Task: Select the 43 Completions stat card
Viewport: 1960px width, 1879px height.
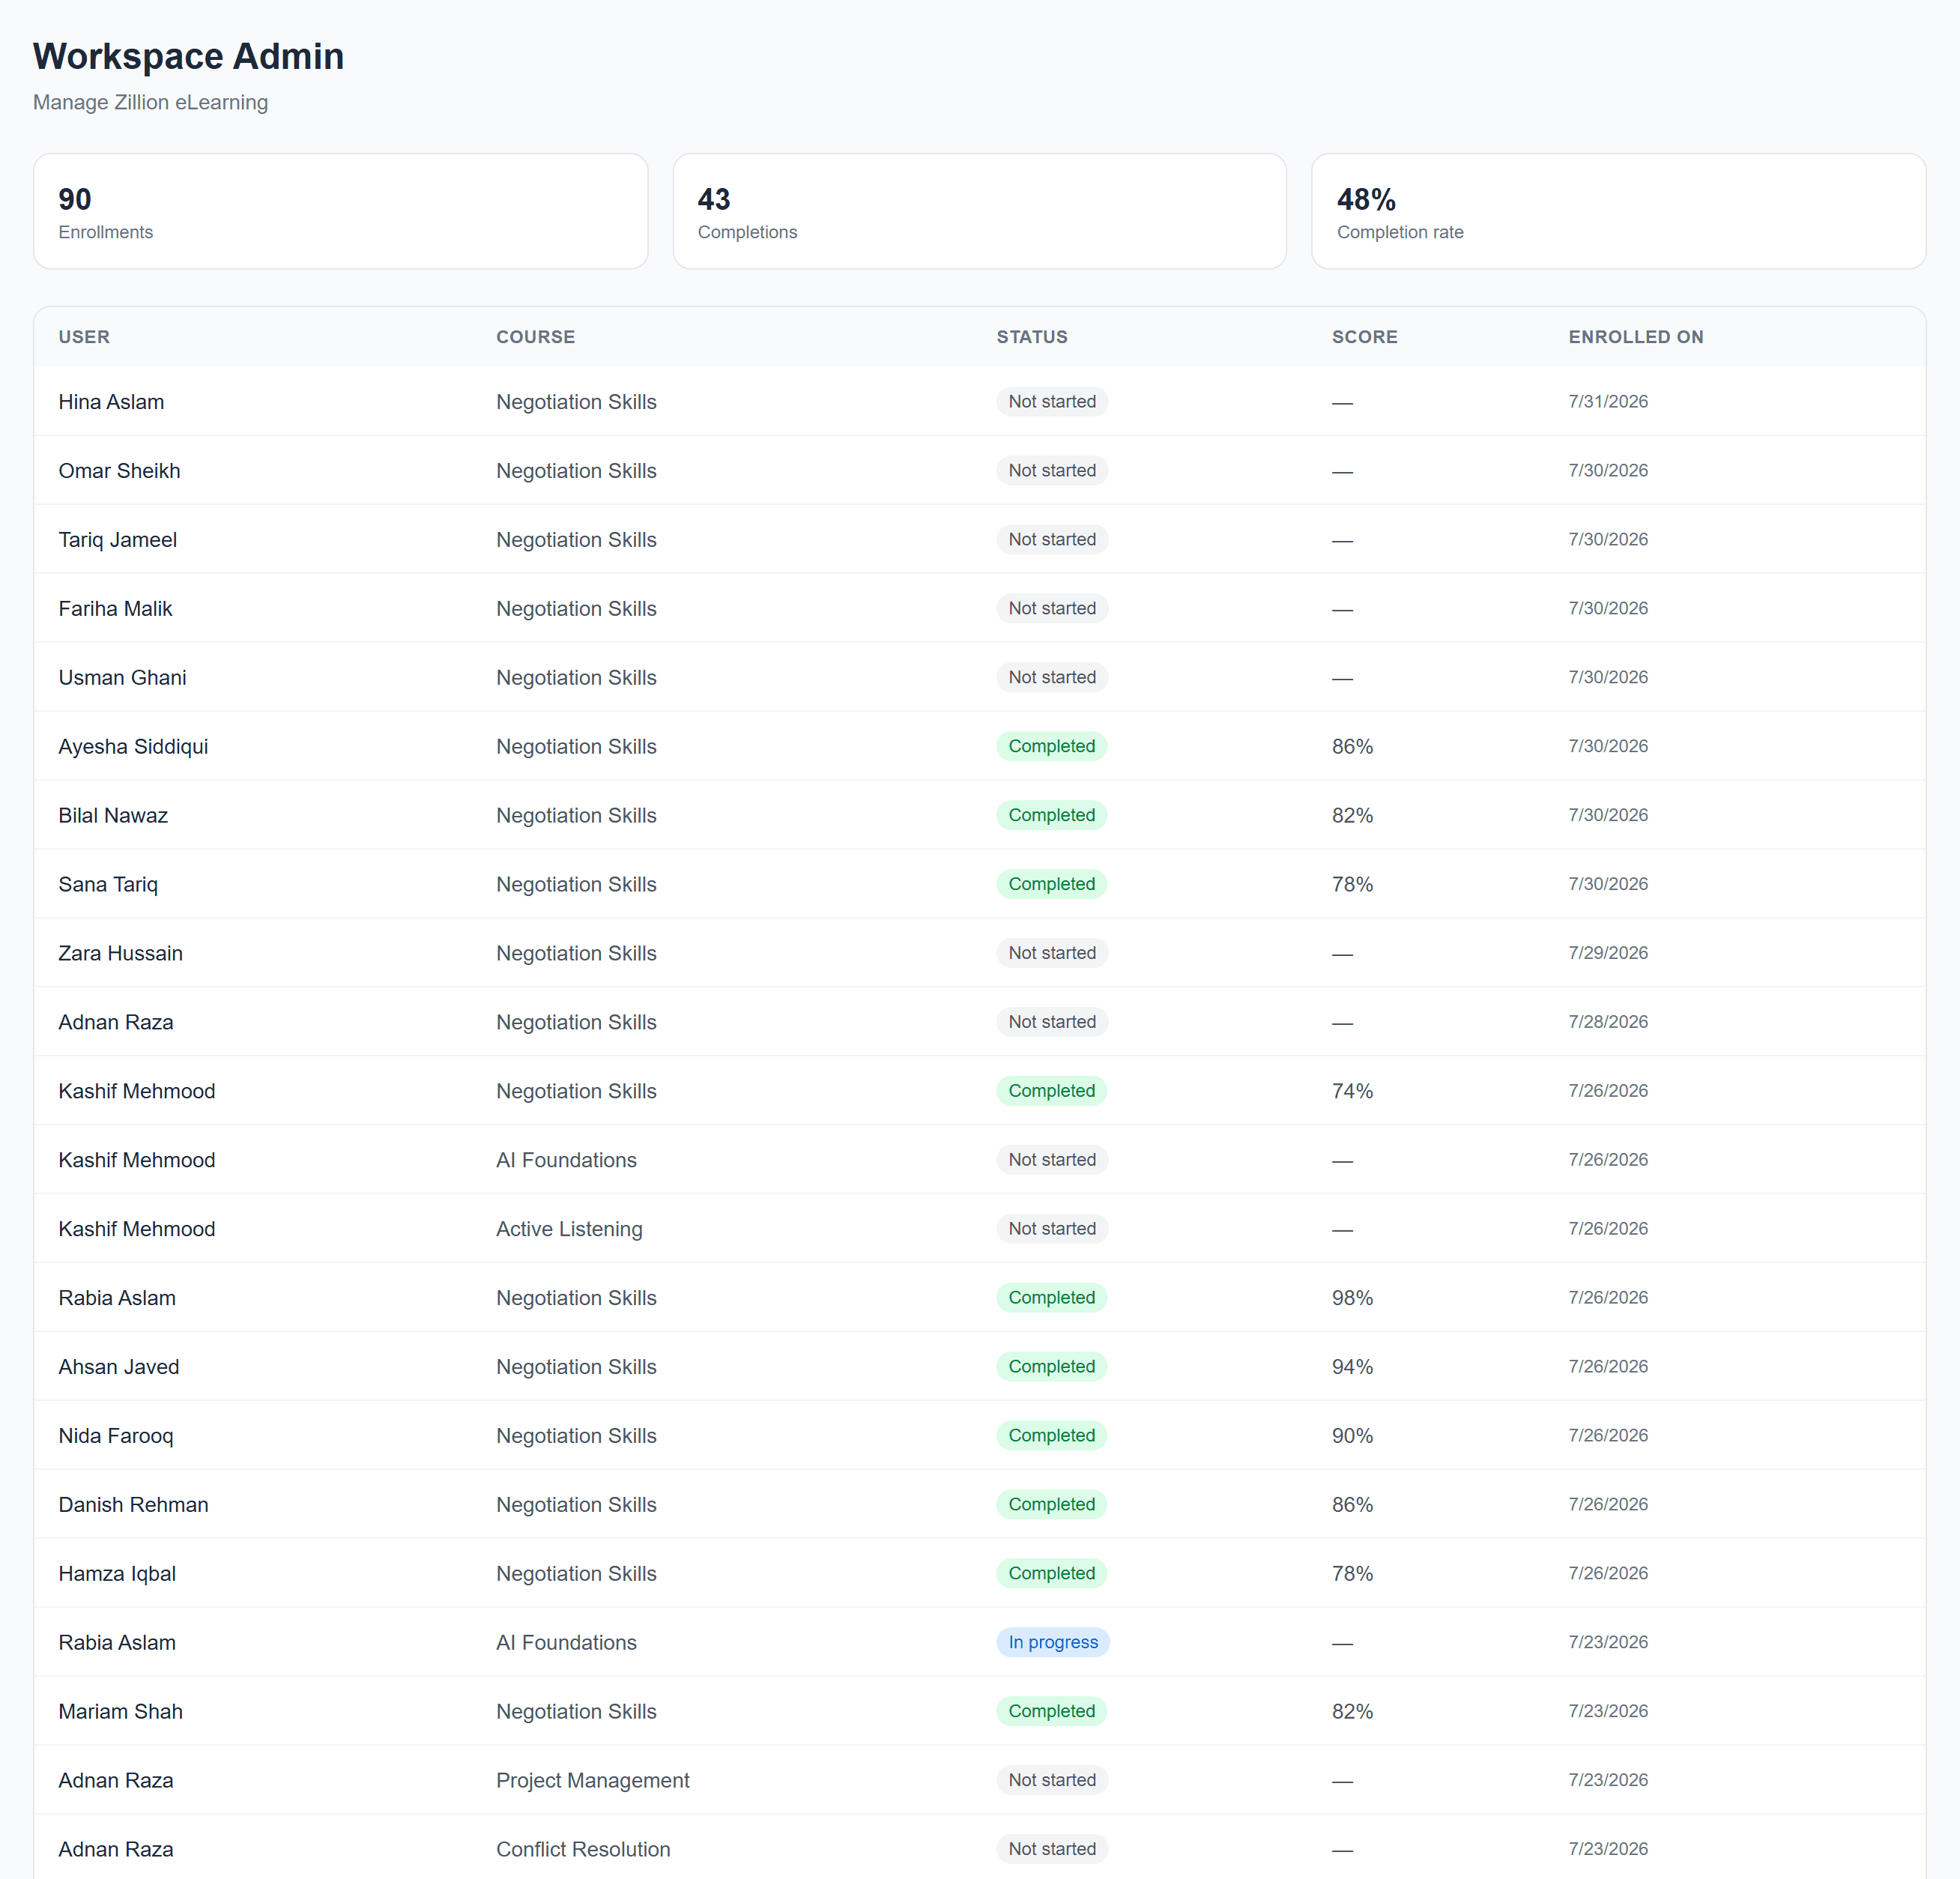Action: click(979, 211)
